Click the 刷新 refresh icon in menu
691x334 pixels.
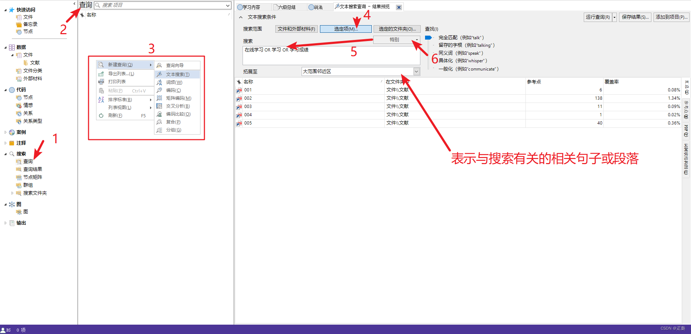[101, 116]
